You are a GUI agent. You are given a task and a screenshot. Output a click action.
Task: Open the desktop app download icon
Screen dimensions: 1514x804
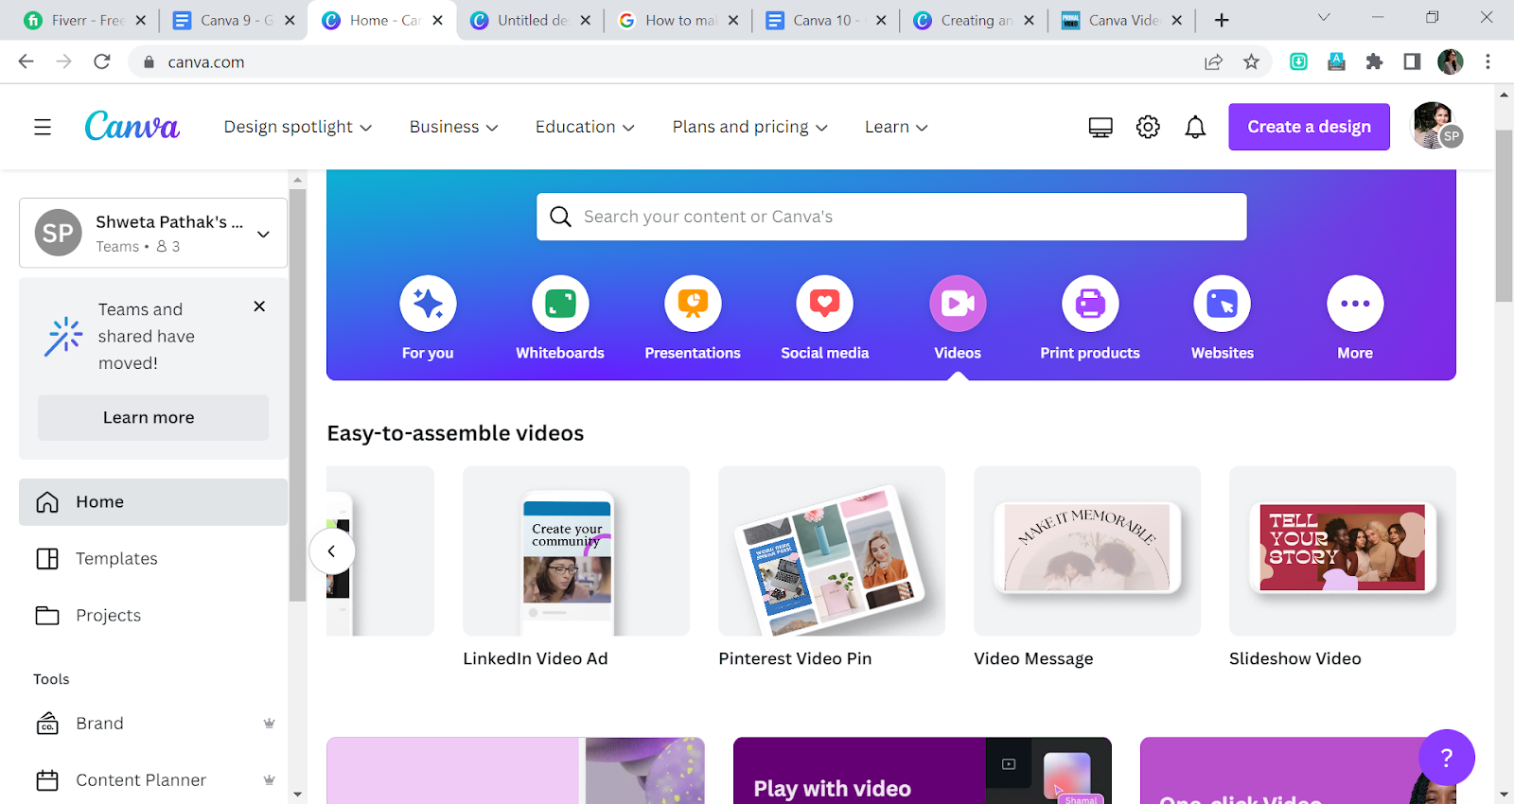(x=1100, y=127)
